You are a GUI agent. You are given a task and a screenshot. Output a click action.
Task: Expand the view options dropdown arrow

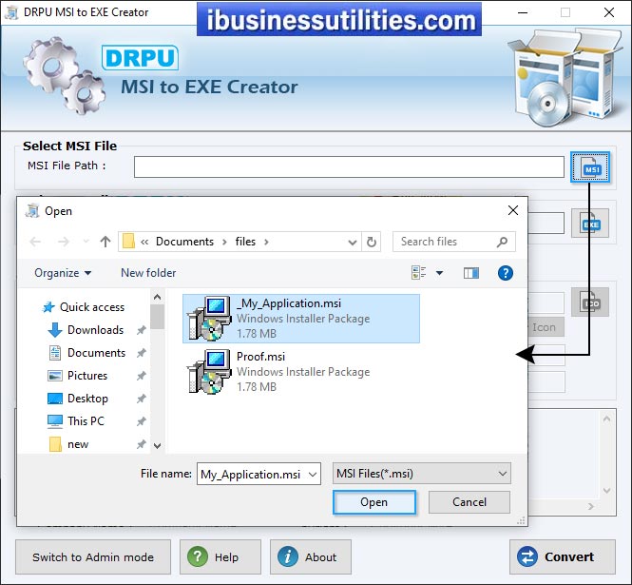click(439, 273)
